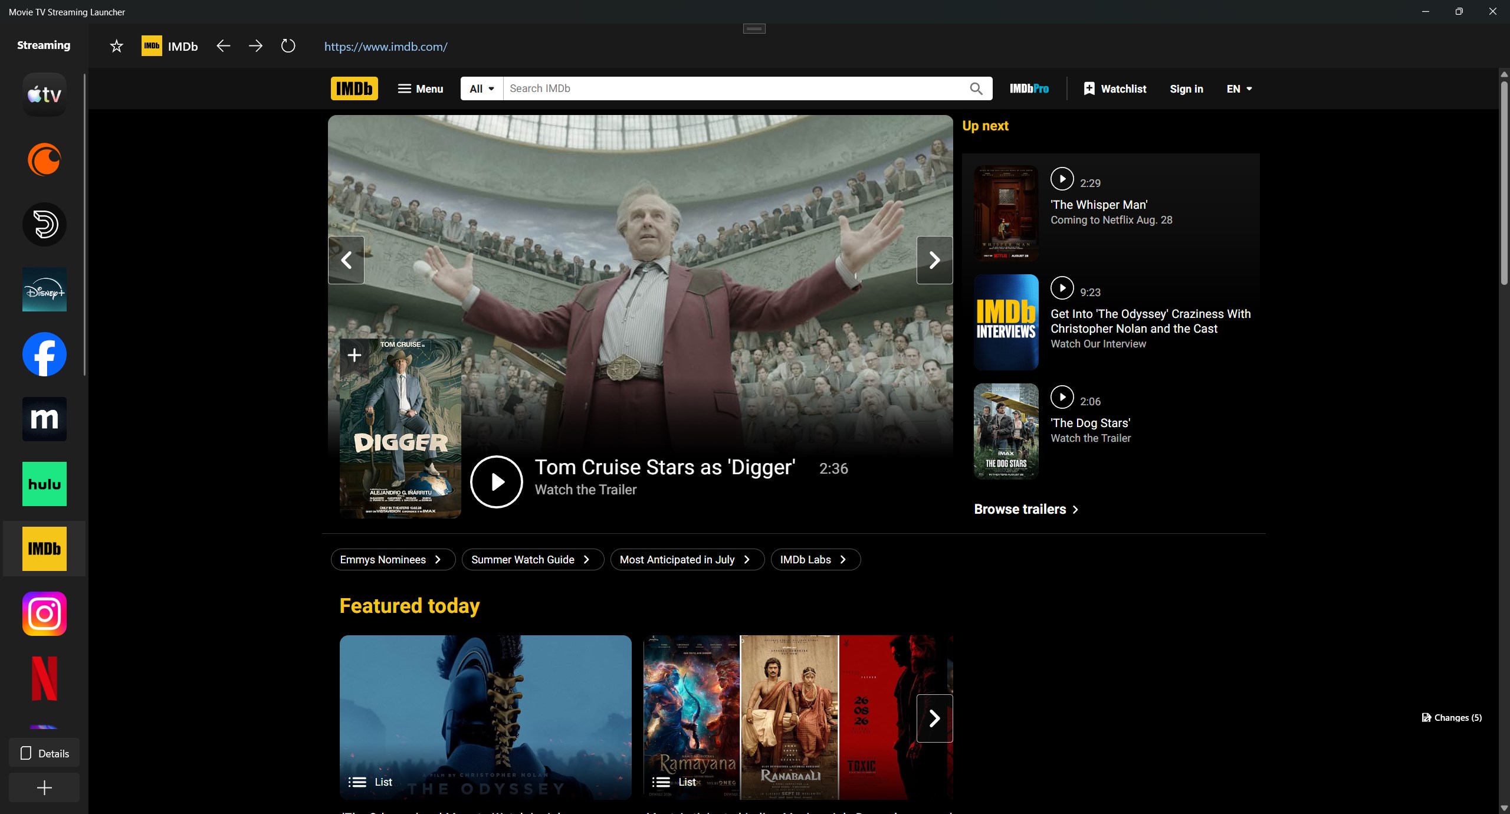
Task: Play 'The Whisper Man' trailer
Action: (1062, 179)
